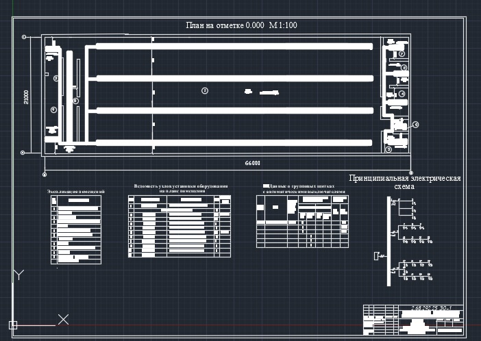Click the X-shaped cursor mark near the origin
This screenshot has width=481, height=341.
63,319
